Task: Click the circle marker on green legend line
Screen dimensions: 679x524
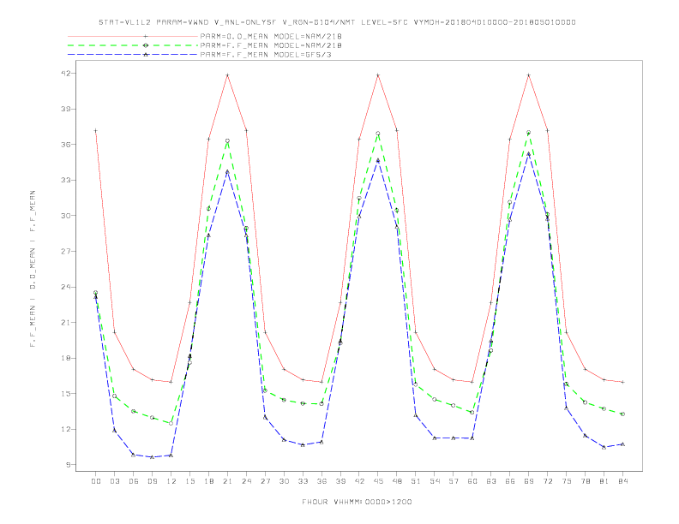Action: [146, 45]
